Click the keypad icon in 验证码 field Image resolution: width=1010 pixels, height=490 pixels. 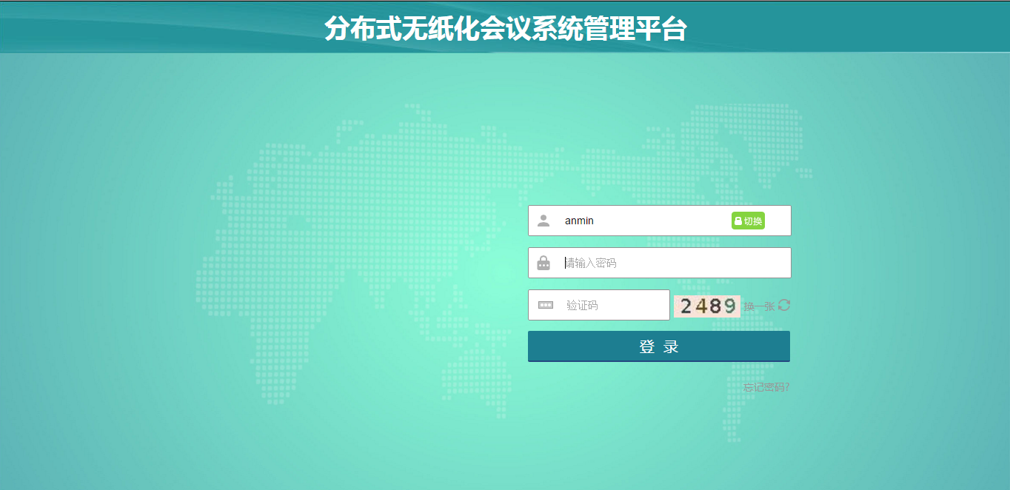(x=546, y=305)
